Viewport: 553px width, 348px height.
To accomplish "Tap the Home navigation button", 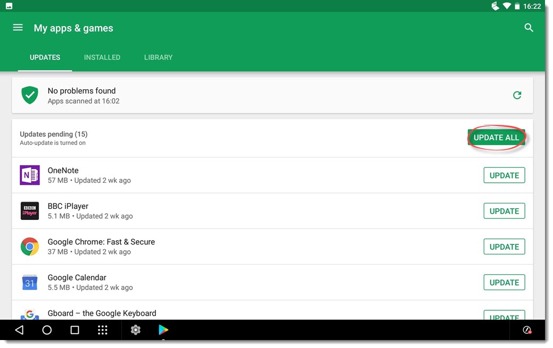I will pos(47,330).
